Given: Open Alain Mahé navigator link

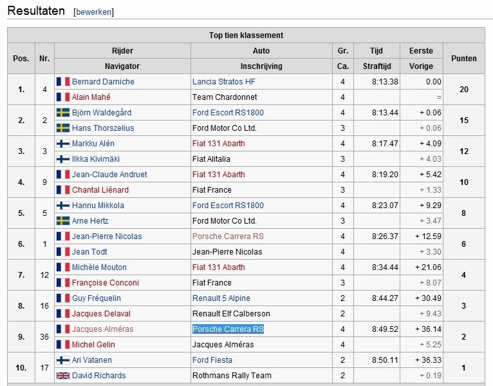Looking at the screenshot, I should pos(91,97).
